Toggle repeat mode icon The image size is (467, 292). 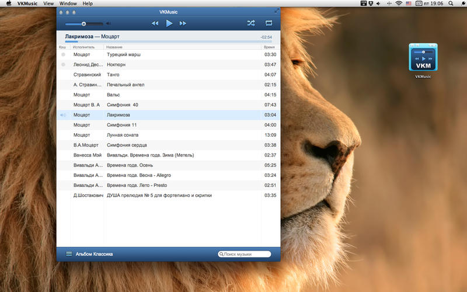click(269, 23)
